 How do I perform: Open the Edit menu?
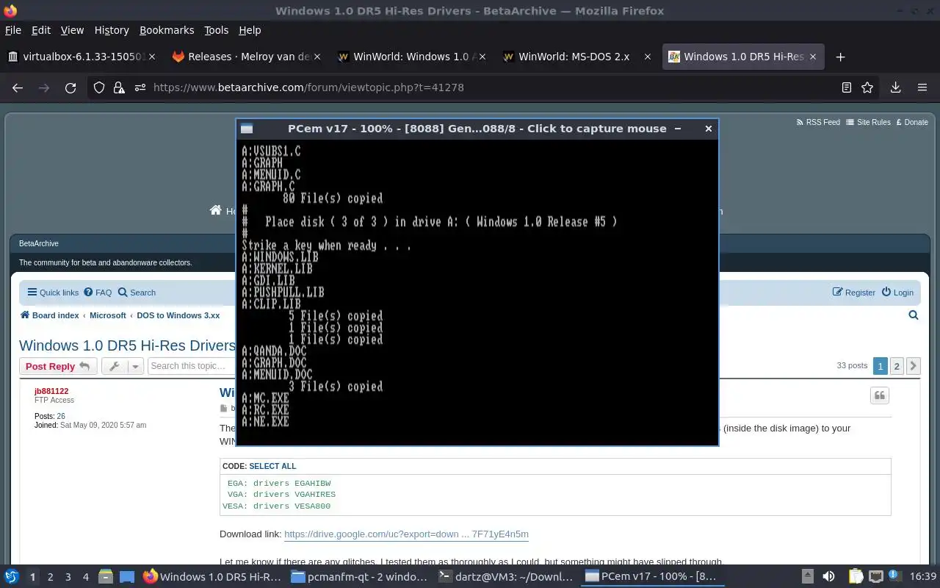(x=41, y=30)
